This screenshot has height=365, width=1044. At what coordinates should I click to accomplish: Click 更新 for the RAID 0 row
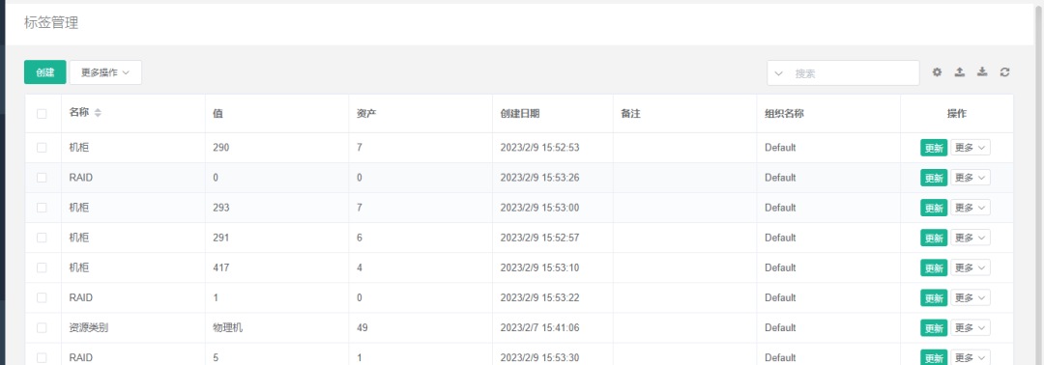click(934, 178)
